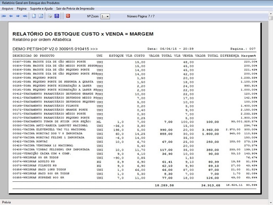The height and width of the screenshot is (205, 273).
Task: Click row 00074-WHISKAS ADULTO KG
Action: (x=135, y=162)
